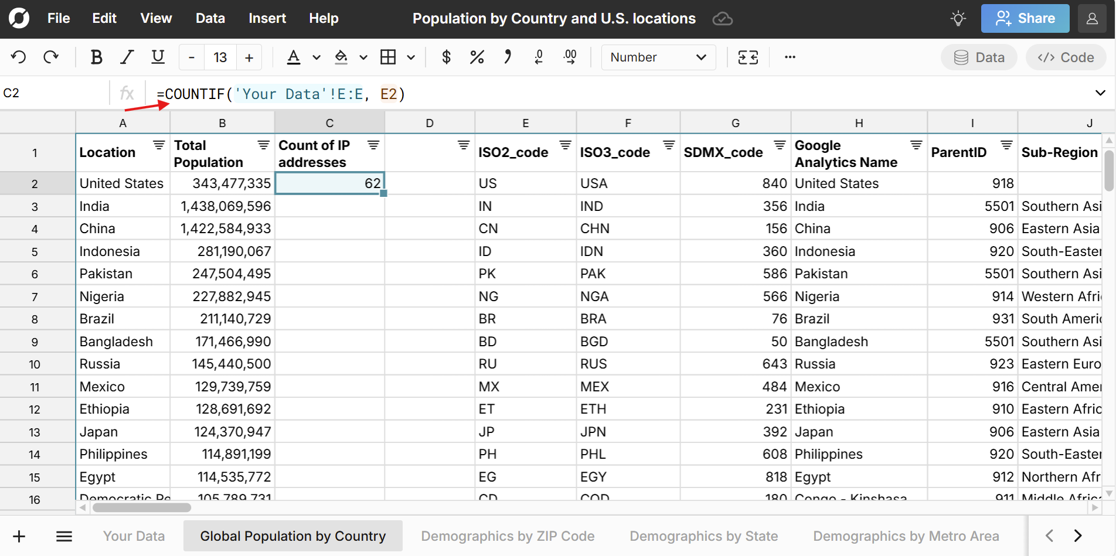Click the decrease decimal places icon

tap(539, 57)
